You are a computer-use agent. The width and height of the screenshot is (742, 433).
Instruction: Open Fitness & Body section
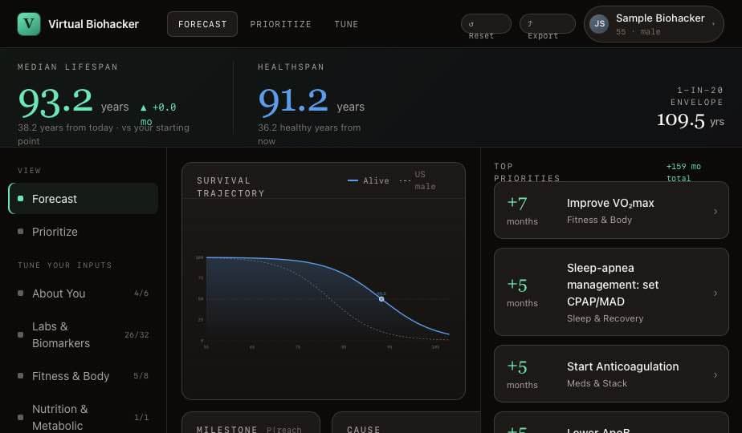tap(84, 376)
